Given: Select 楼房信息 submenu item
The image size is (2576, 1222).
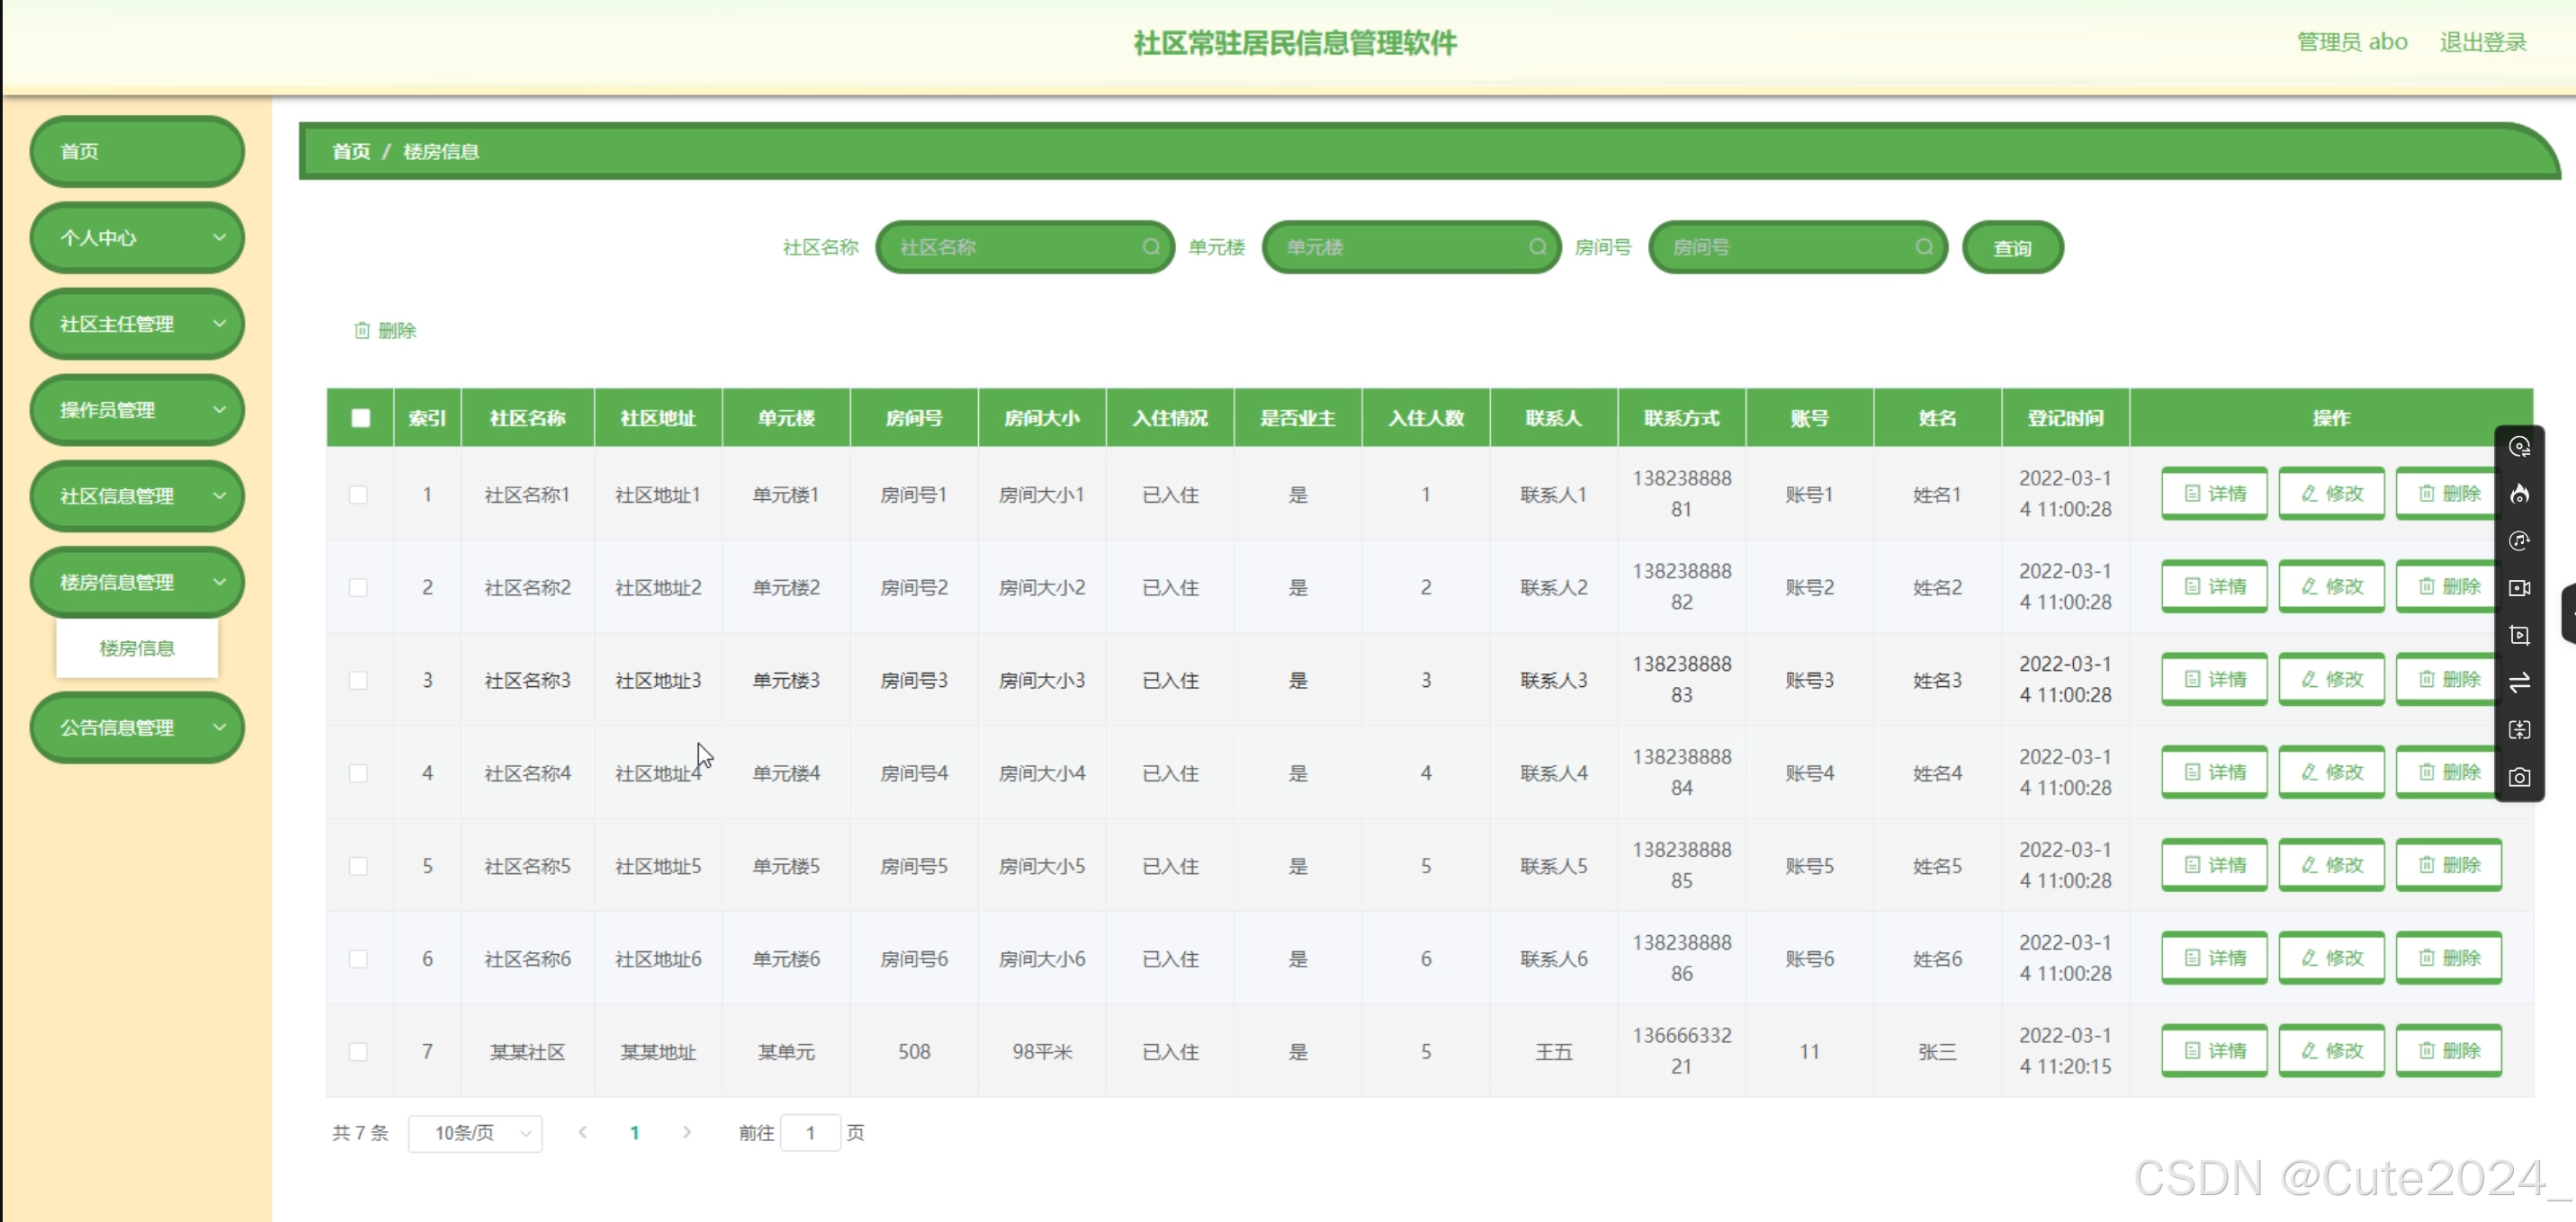Looking at the screenshot, I should 137,648.
